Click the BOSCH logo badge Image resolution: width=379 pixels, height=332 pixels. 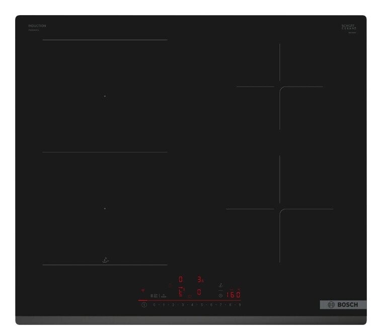(343, 305)
